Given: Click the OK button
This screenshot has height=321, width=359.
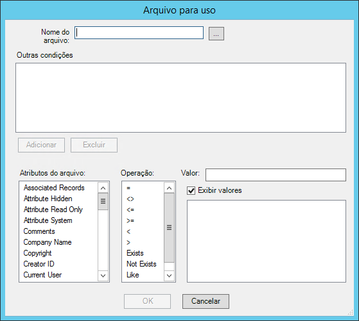Looking at the screenshot, I should pyautogui.click(x=148, y=301).
